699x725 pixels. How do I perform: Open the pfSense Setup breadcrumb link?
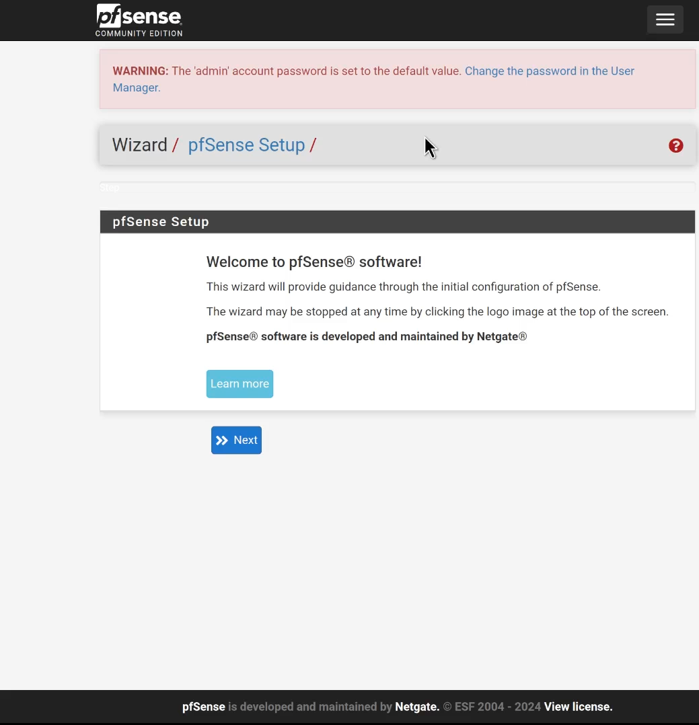click(x=246, y=145)
